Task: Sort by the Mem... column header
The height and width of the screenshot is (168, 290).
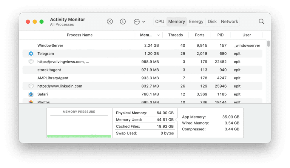Action: point(146,35)
